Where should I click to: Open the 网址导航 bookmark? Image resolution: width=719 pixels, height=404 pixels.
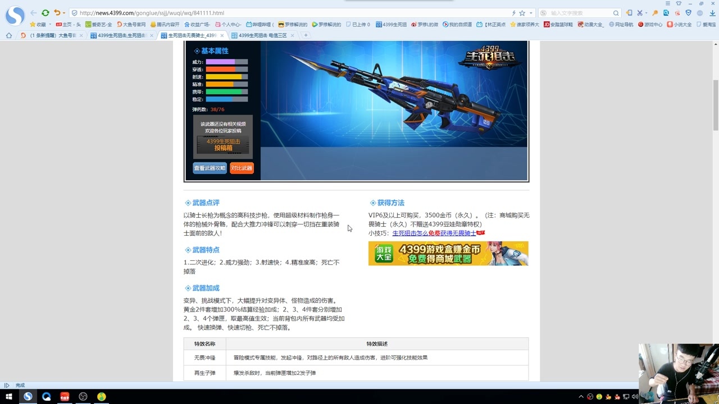(x=621, y=25)
